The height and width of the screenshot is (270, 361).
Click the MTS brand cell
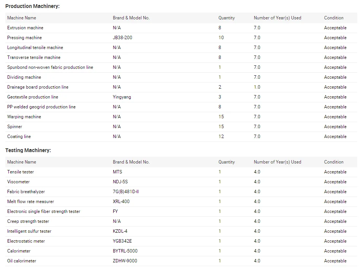(117, 172)
